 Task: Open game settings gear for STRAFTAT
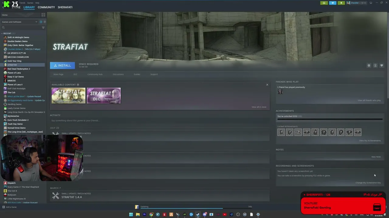(369, 65)
